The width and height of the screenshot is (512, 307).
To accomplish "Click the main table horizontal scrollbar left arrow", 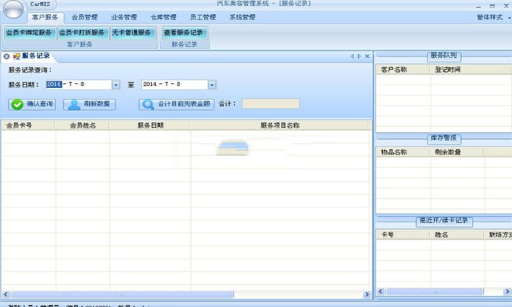I will click(5, 294).
